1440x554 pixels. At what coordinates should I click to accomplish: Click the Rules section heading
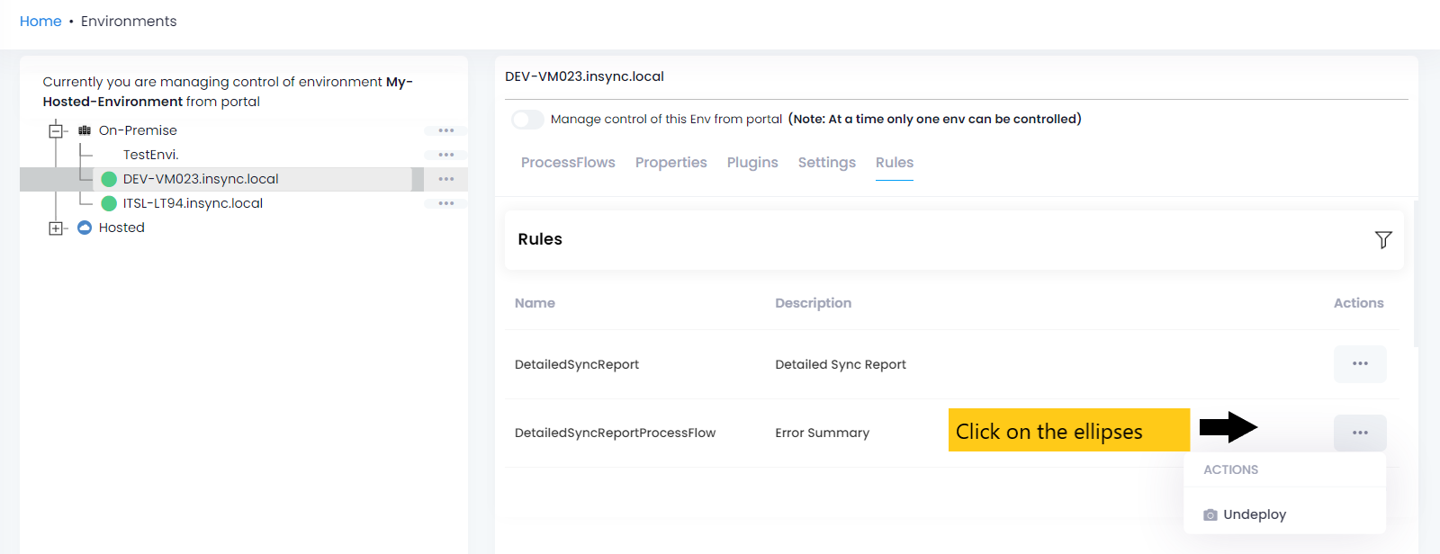tap(540, 239)
